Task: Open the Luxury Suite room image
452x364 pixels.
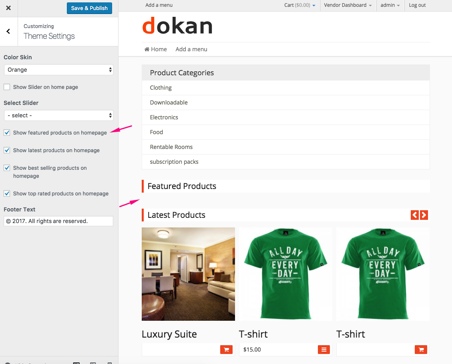Action: (188, 274)
